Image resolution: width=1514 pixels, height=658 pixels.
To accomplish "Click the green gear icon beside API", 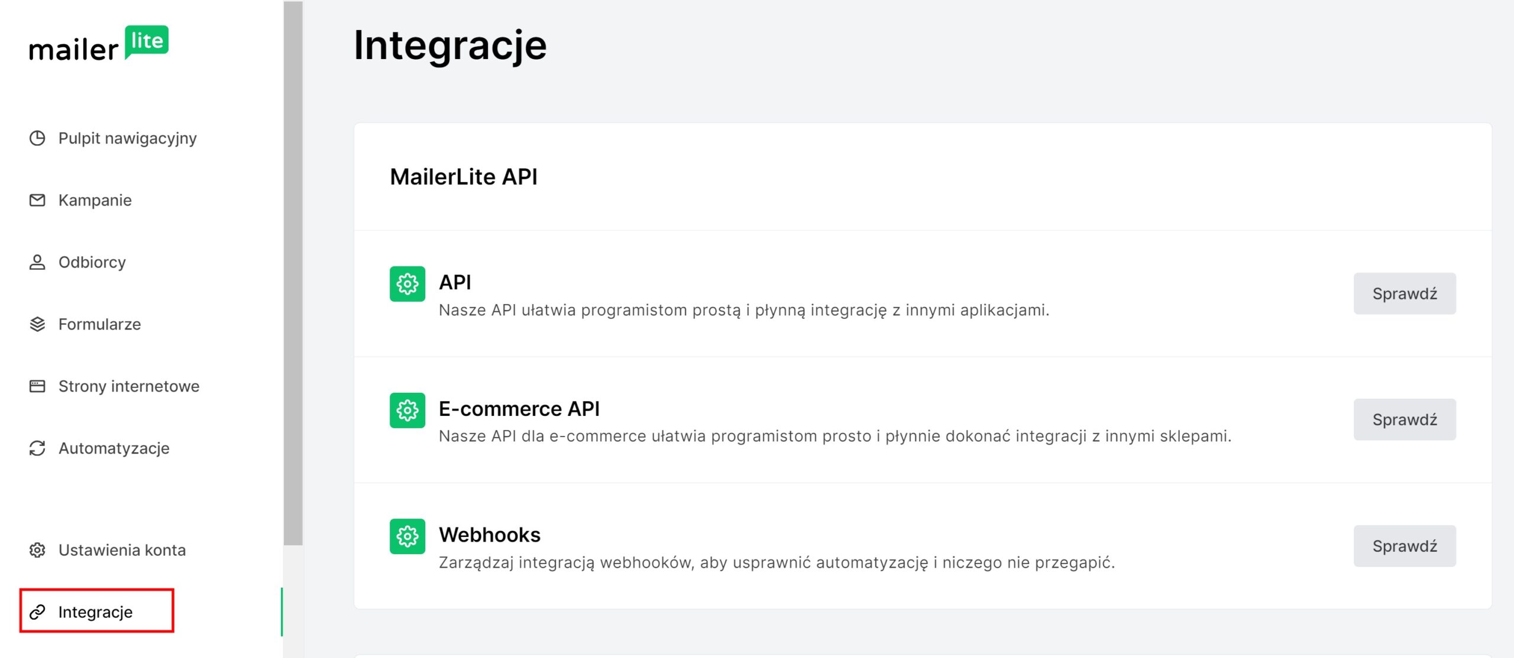I will [x=407, y=284].
